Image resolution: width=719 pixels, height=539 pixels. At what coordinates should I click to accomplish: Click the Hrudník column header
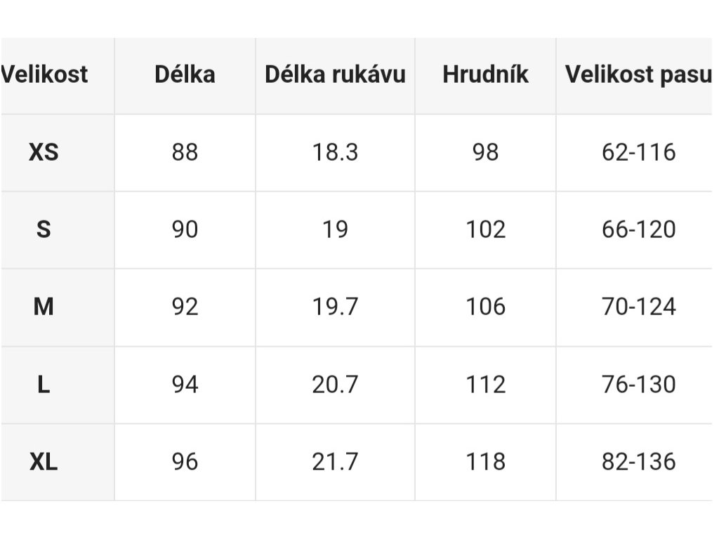tap(485, 74)
